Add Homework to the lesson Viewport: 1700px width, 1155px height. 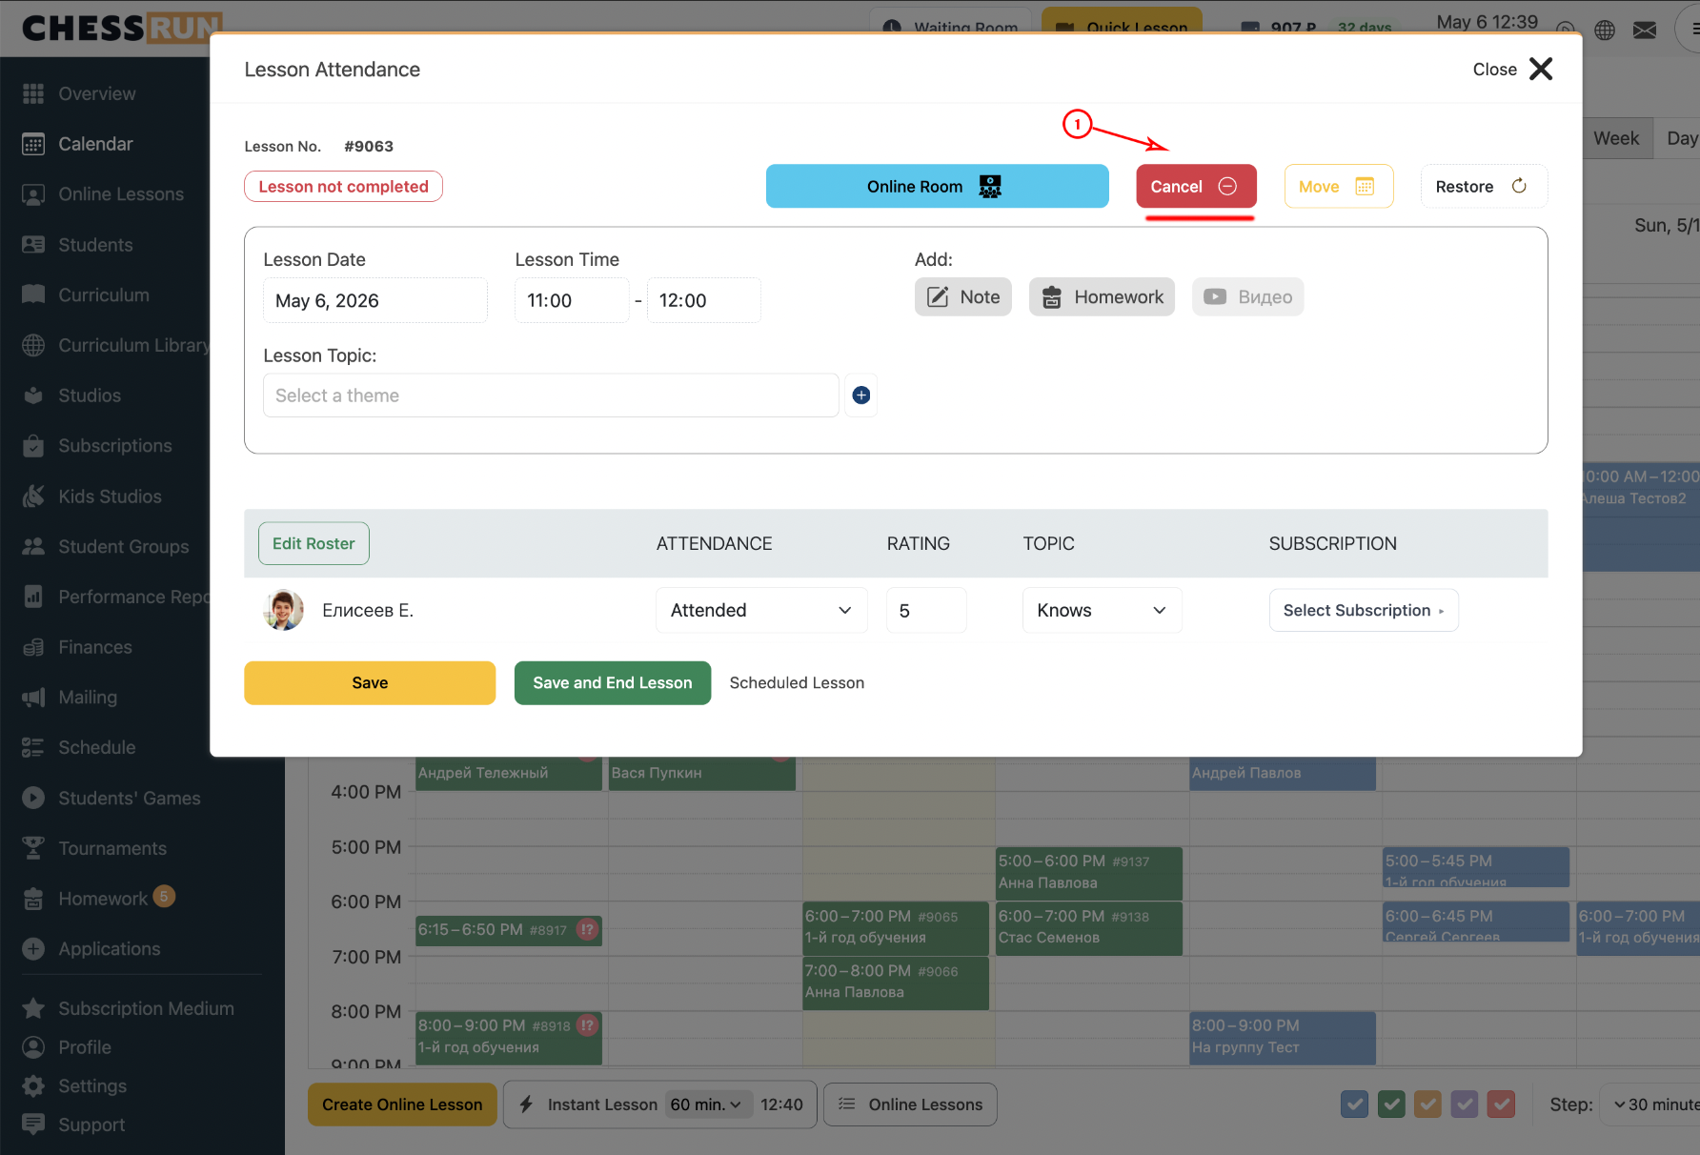tap(1102, 297)
